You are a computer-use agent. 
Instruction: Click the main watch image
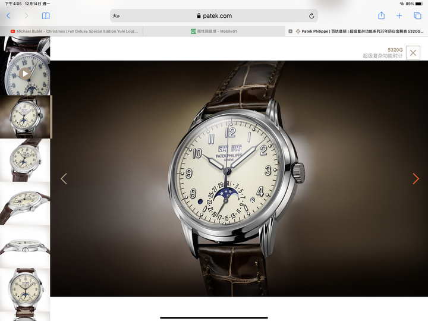[x=239, y=178]
